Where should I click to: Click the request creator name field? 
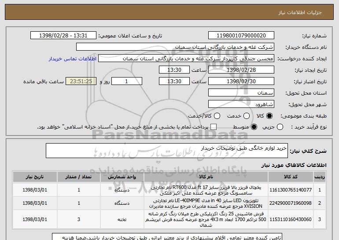pyautogui.click(x=186, y=59)
